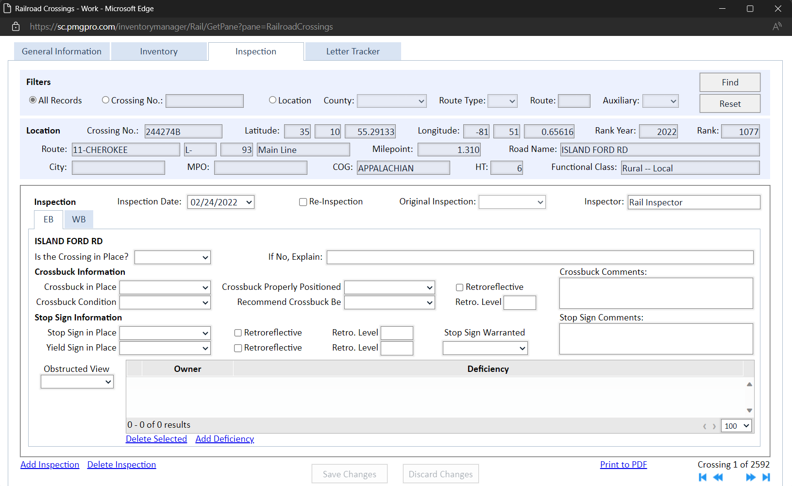The image size is (792, 486).
Task: Open Stop Sign in Place dropdown
Action: tap(165, 333)
